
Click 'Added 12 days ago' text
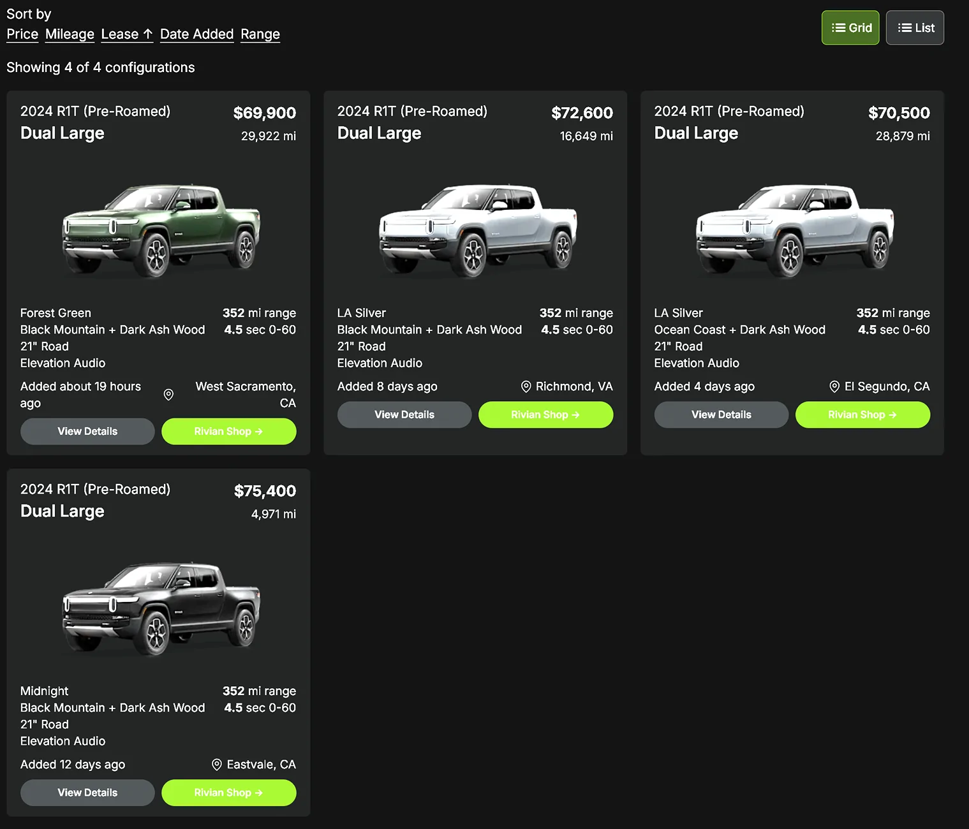73,765
